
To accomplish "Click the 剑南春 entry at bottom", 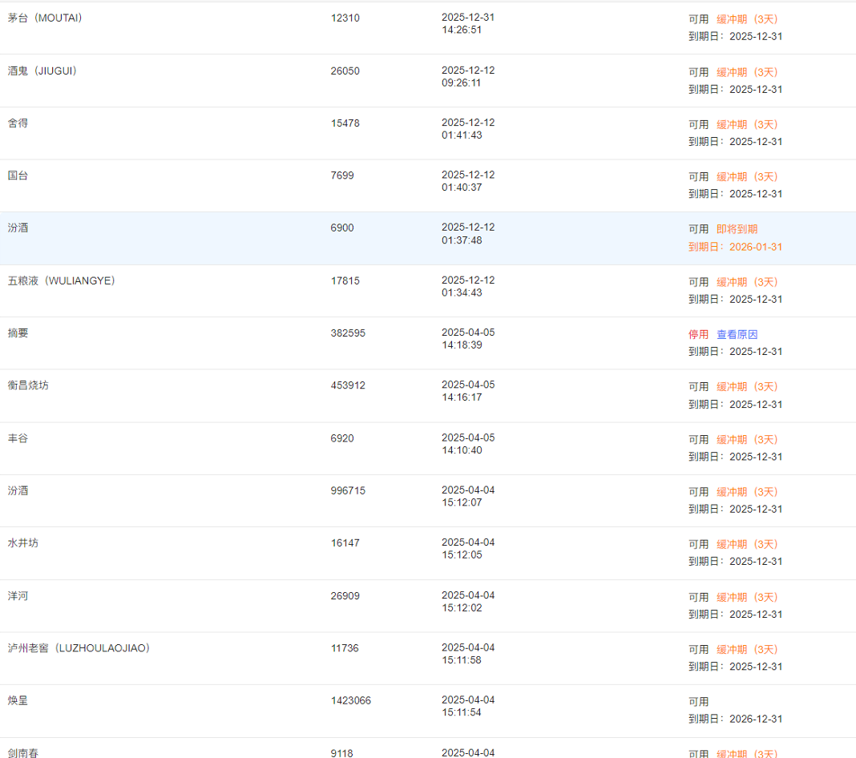I will coord(23,752).
